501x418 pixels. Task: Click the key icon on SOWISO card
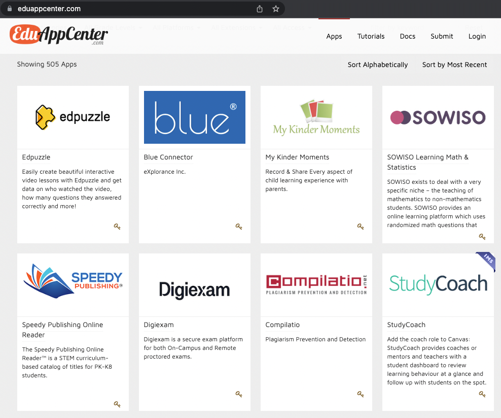point(482,237)
